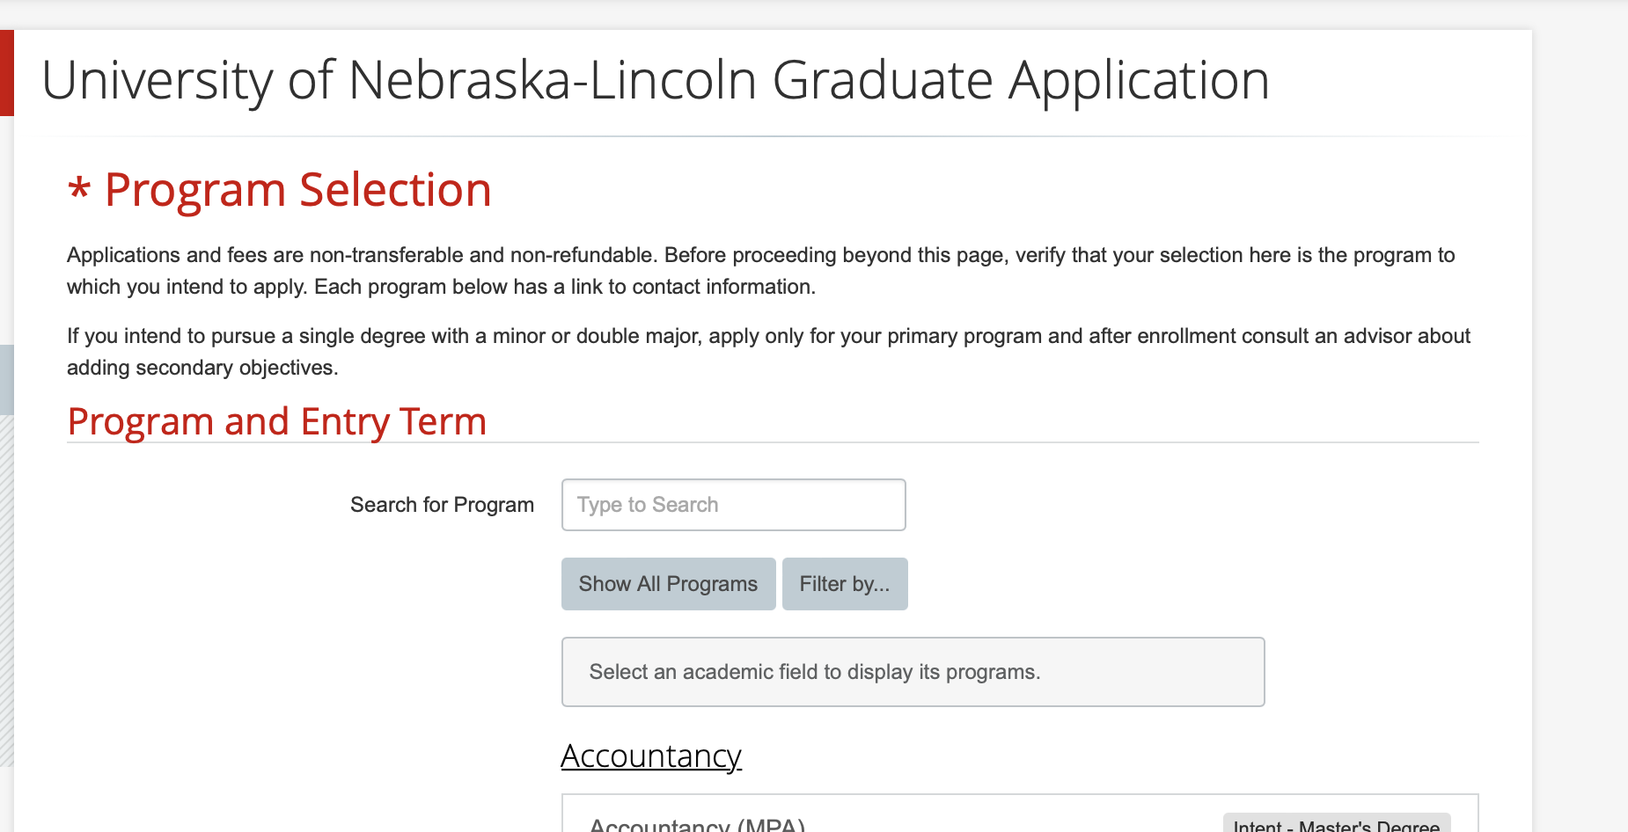This screenshot has width=1628, height=832.
Task: Click the striped panel on the left edge
Action: point(6,589)
